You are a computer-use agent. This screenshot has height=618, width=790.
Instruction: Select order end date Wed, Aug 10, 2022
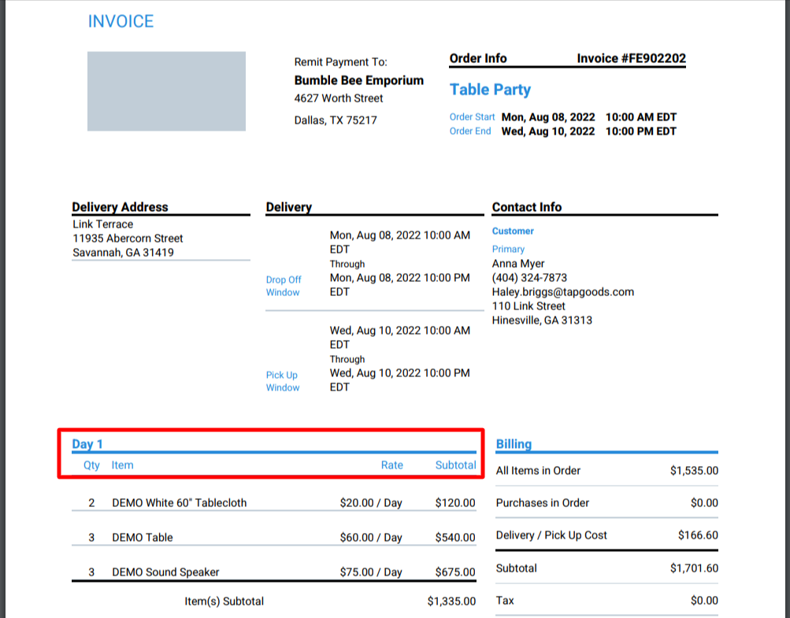pyautogui.click(x=548, y=131)
